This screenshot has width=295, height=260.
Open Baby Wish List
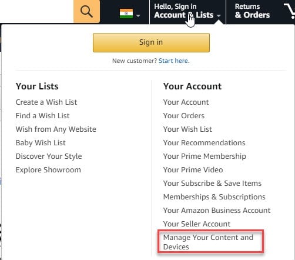click(41, 143)
